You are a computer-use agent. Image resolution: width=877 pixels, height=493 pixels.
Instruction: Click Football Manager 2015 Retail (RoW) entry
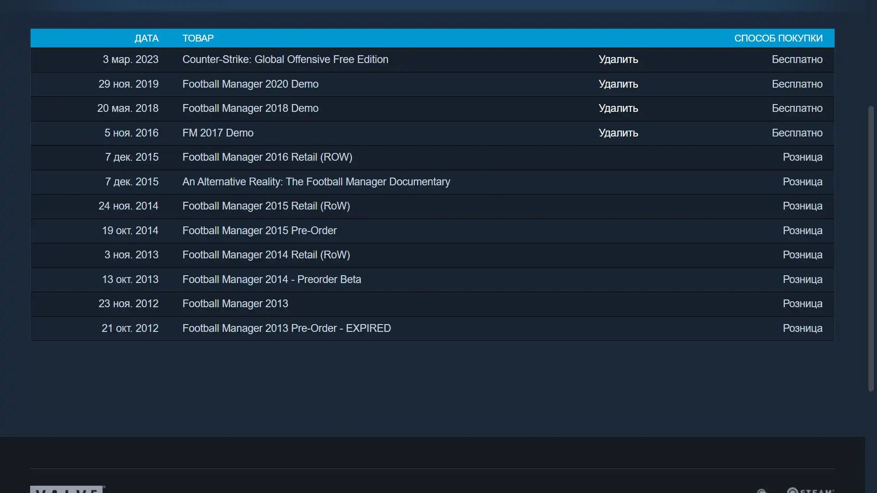[x=266, y=206]
